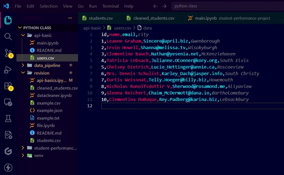
Task: Collapse the PYTHON CLASS root section
Action: tap(20, 27)
